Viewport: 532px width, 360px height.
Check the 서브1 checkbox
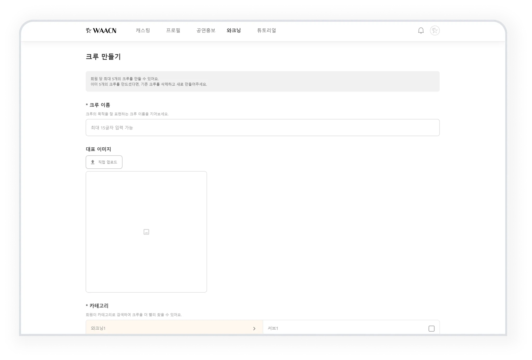(x=431, y=329)
